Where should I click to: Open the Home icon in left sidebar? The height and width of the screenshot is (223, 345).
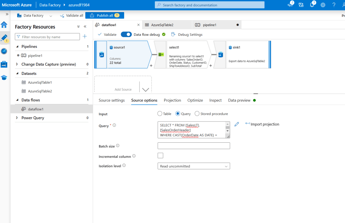coord(4,25)
